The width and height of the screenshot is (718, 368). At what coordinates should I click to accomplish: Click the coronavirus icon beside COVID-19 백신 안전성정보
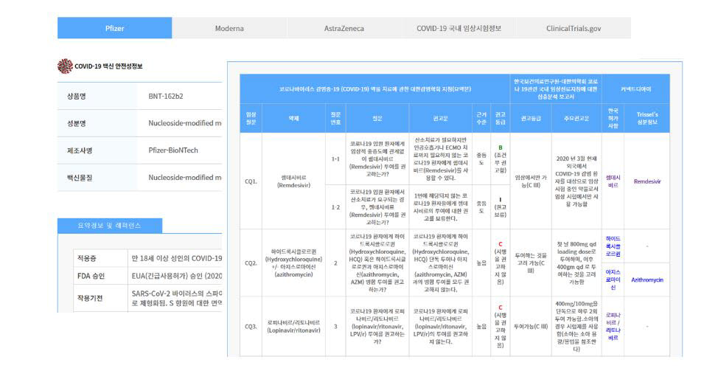(x=65, y=66)
